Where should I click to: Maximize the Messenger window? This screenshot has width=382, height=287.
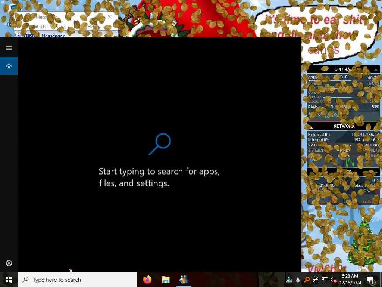pyautogui.click(x=93, y=17)
